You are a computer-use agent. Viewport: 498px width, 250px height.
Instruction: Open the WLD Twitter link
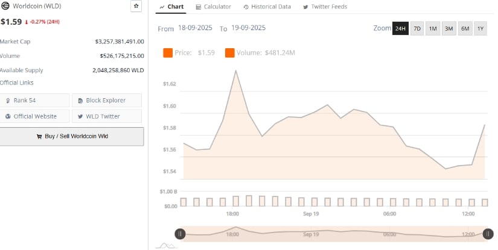tap(107, 116)
